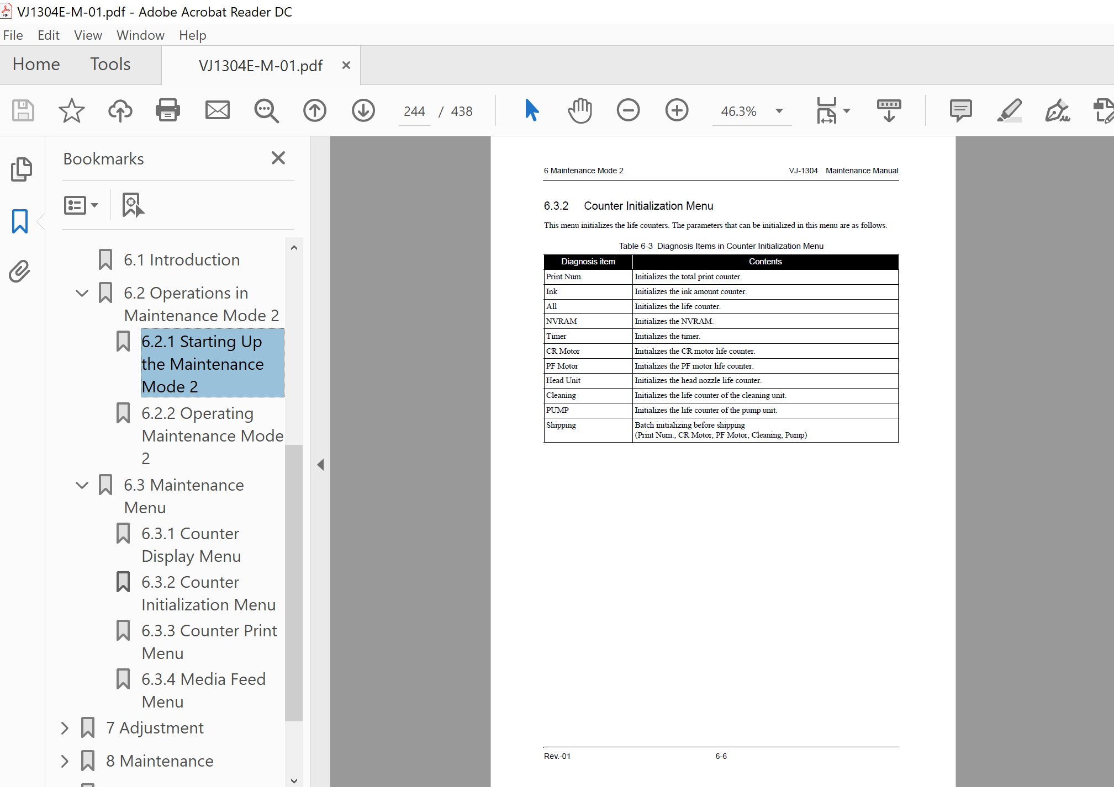This screenshot has height=787, width=1114.
Task: Select the VJ1304E-M-01.pdf document tab
Action: click(x=261, y=66)
